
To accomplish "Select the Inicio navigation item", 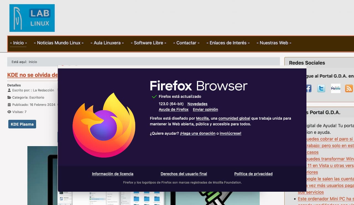I will point(18,43).
